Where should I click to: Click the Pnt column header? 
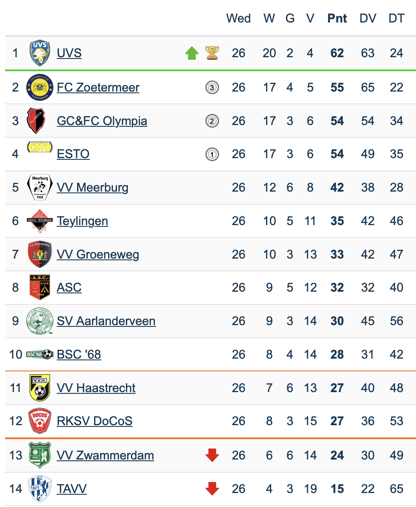point(337,18)
